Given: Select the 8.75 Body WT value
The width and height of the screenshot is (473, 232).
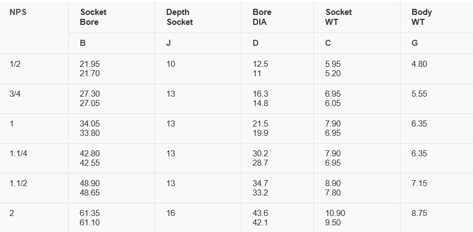Looking at the screenshot, I should 419,213.
